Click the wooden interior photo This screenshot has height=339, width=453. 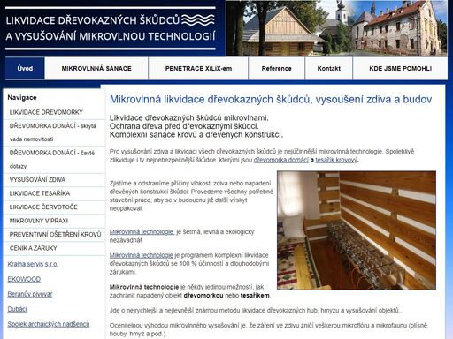[x=357, y=230]
